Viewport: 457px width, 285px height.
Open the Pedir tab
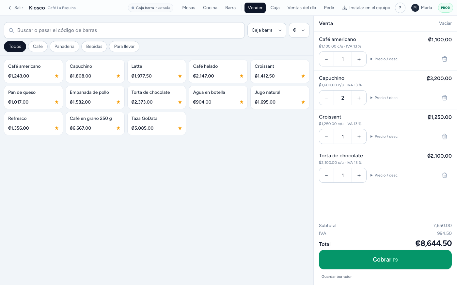pyautogui.click(x=329, y=8)
